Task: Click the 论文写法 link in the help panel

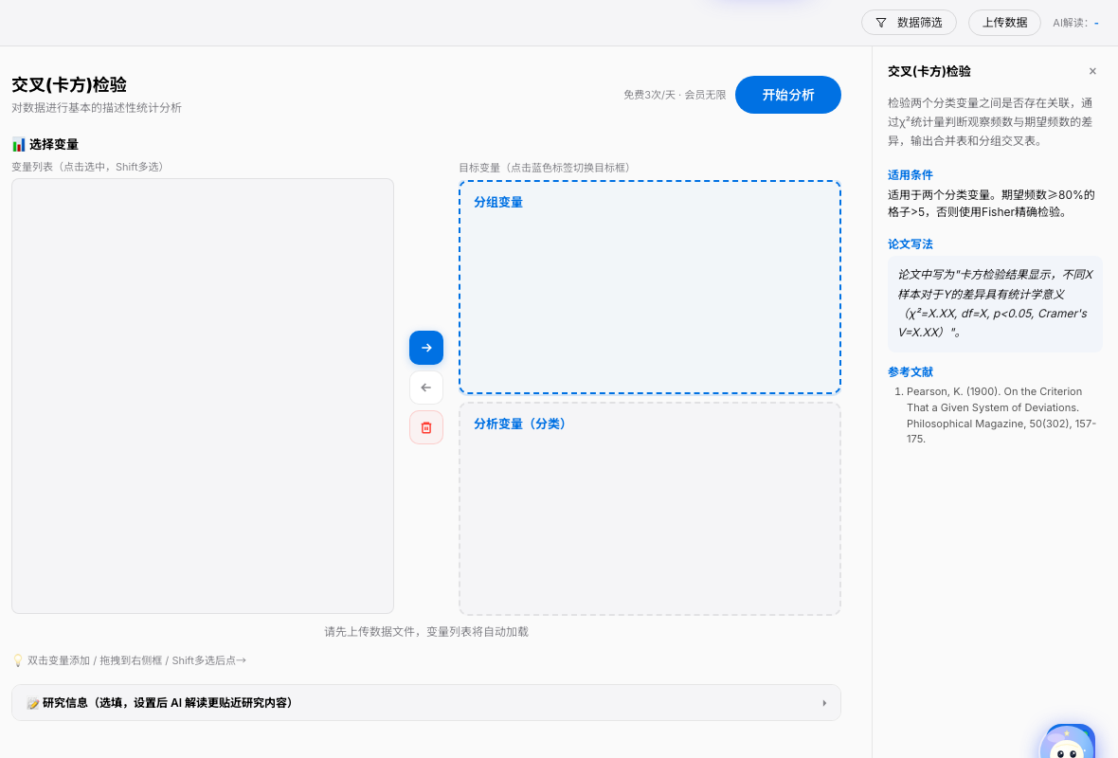Action: coord(910,244)
